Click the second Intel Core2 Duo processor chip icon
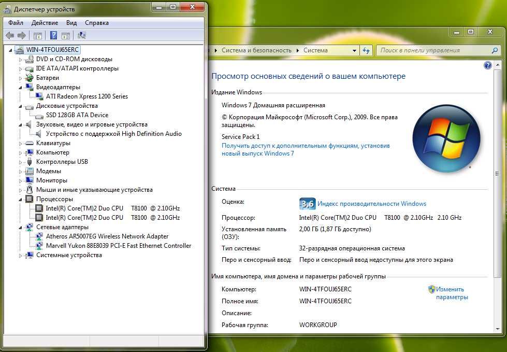507x352 pixels. [39, 217]
